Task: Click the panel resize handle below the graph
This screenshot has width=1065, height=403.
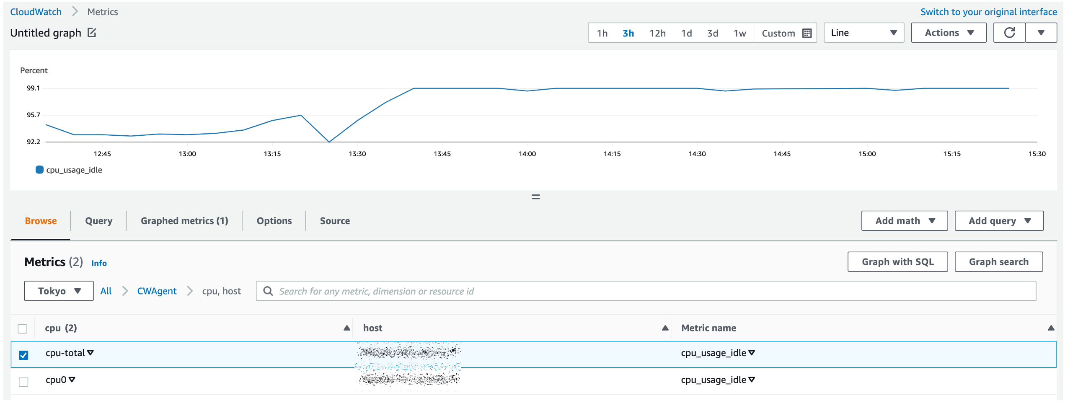Action: [535, 197]
